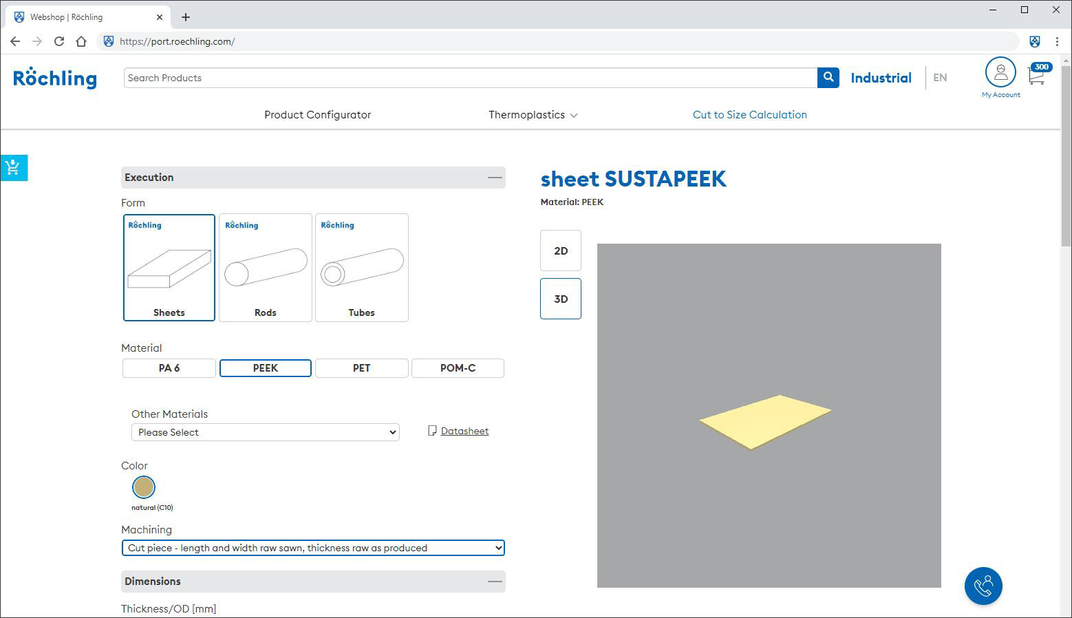Viewport: 1072px width, 618px height.
Task: Click the Röchling extension icon in toolbar
Action: pos(1035,41)
